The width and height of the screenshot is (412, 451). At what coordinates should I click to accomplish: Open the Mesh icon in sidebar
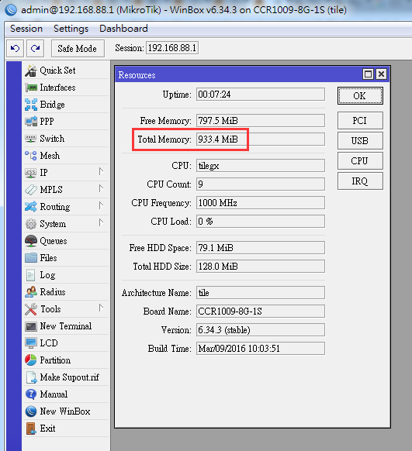tap(31, 156)
